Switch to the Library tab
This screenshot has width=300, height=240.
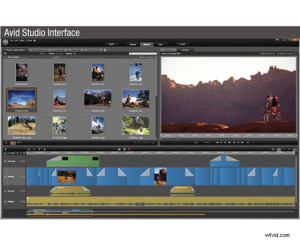click(x=132, y=44)
